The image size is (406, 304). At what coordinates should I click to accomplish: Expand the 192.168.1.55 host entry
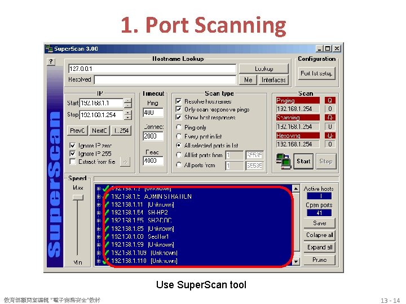[x=99, y=221]
